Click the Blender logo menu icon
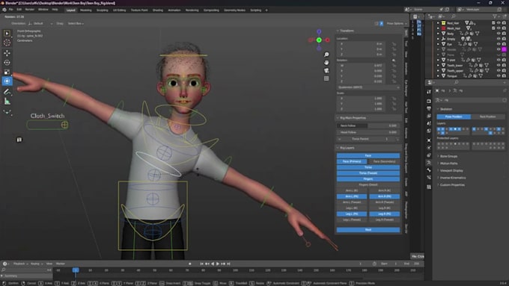Screen dimensions: 509x286 (x=4, y=10)
